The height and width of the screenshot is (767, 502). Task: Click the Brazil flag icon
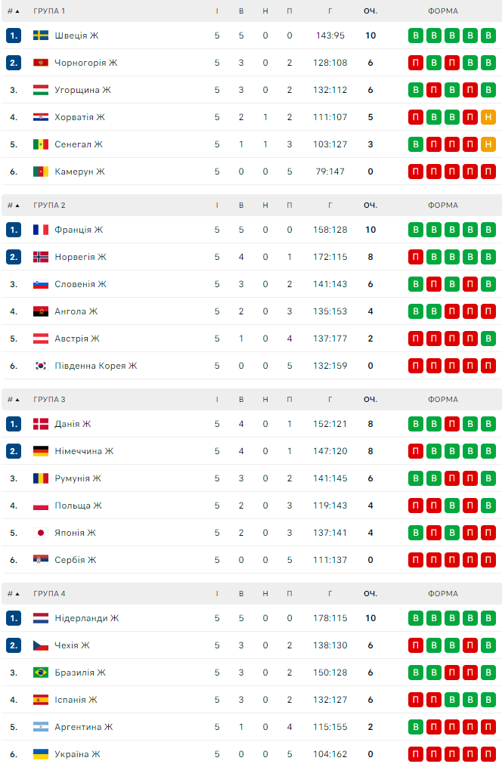tap(41, 673)
